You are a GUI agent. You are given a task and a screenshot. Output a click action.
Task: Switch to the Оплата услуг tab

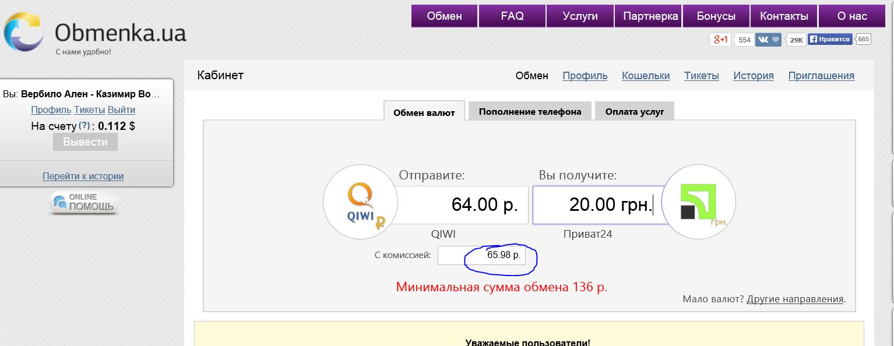[635, 111]
